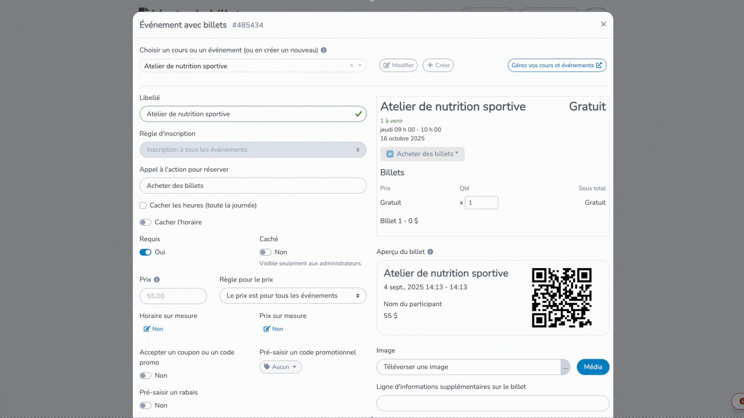Close the event dialog with the X
Viewport: 744px width, 418px height.
603,24
